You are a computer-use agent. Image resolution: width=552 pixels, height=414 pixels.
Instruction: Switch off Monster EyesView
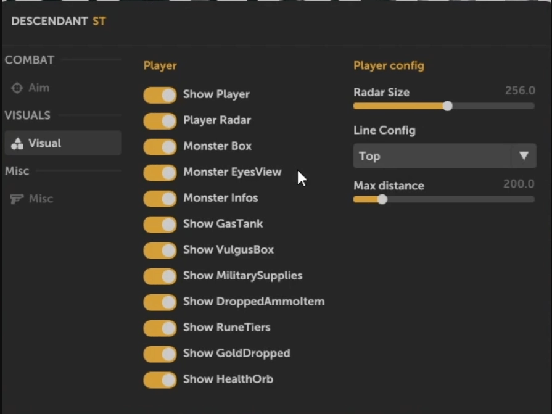160,173
